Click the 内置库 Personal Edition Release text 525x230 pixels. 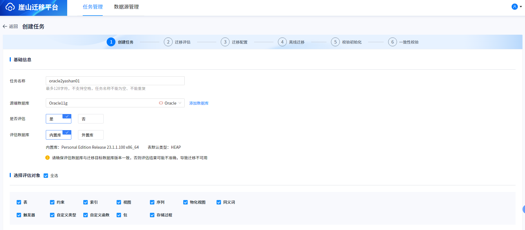pyautogui.click(x=92, y=147)
